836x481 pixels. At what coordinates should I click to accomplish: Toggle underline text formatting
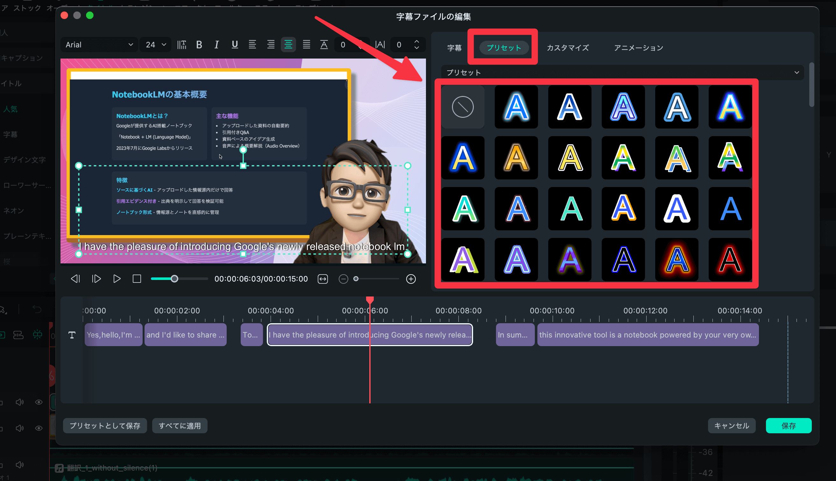[235, 45]
